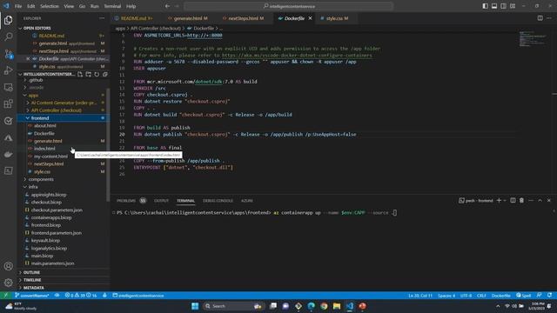Viewport: 557px width, 313px height.
Task: Click the command center search box
Action: (x=289, y=6)
